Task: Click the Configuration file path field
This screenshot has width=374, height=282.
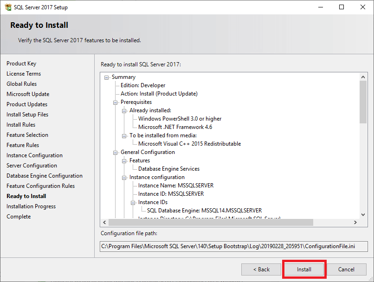Action: (x=234, y=246)
